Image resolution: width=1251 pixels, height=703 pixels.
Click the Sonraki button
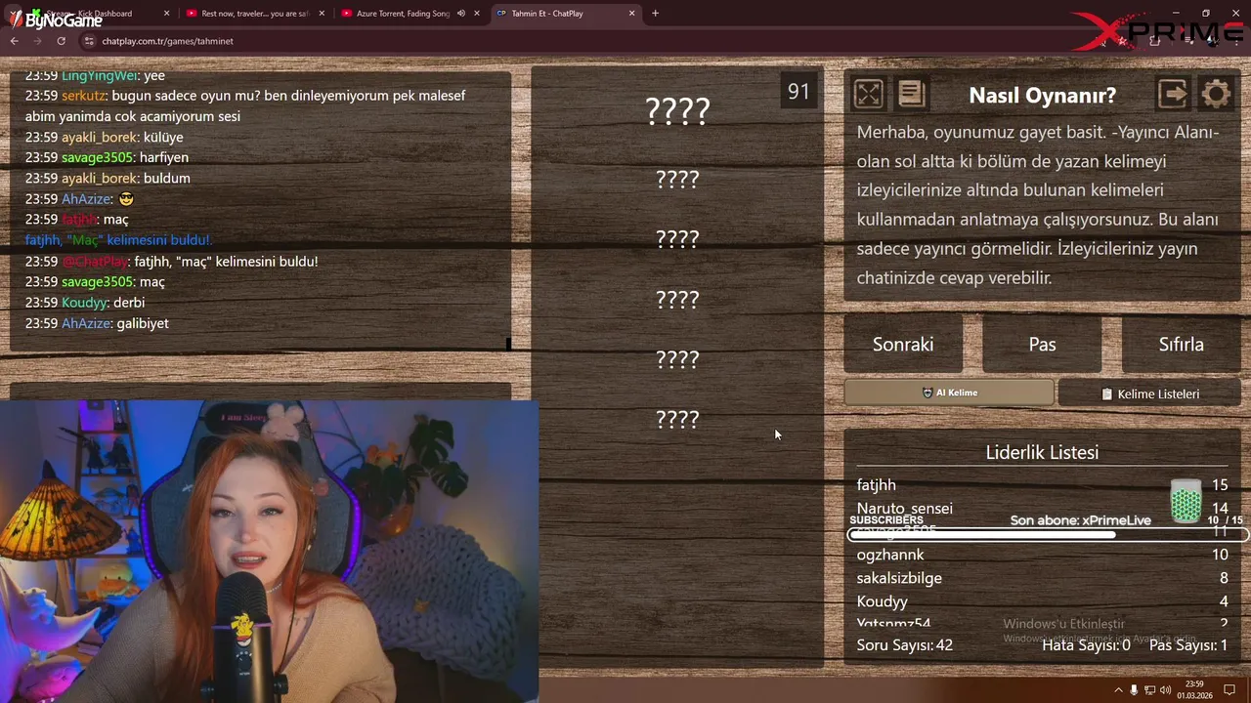click(x=903, y=344)
